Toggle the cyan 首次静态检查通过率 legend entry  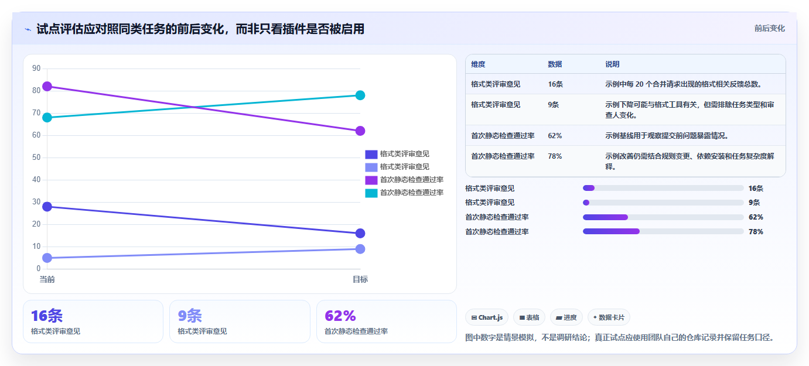(x=404, y=193)
